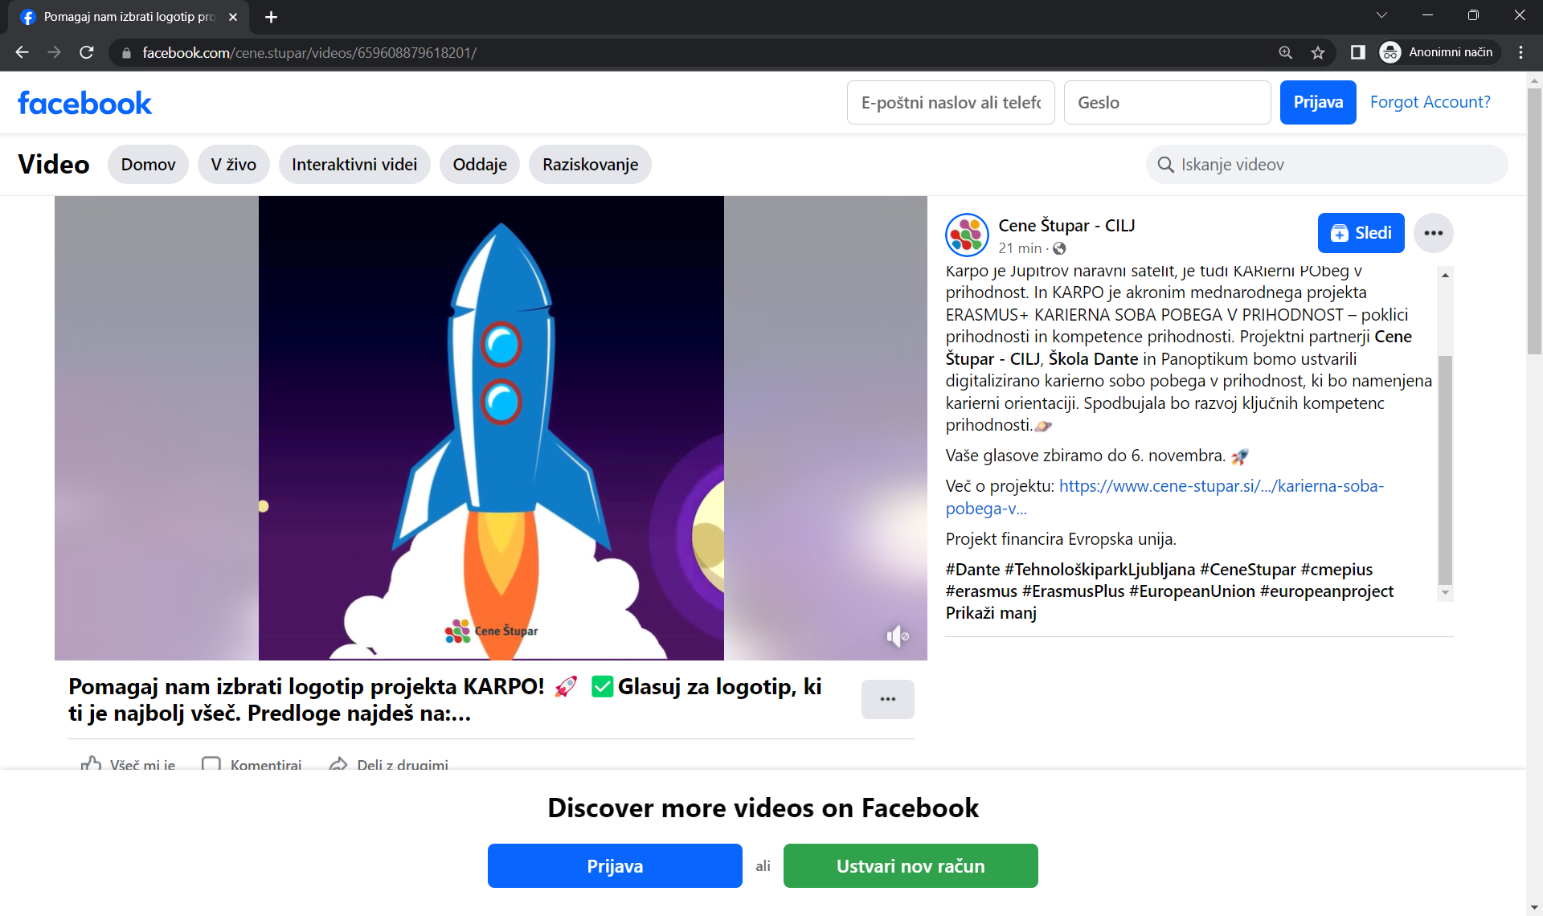Open the Interaktivni videi tab

point(354,165)
